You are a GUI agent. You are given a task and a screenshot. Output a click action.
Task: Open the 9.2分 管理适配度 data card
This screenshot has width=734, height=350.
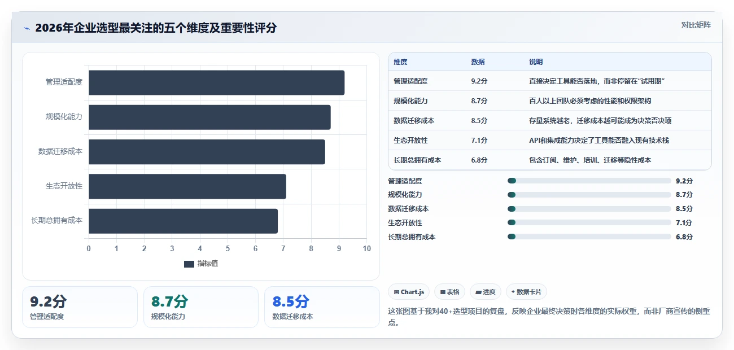(80, 307)
